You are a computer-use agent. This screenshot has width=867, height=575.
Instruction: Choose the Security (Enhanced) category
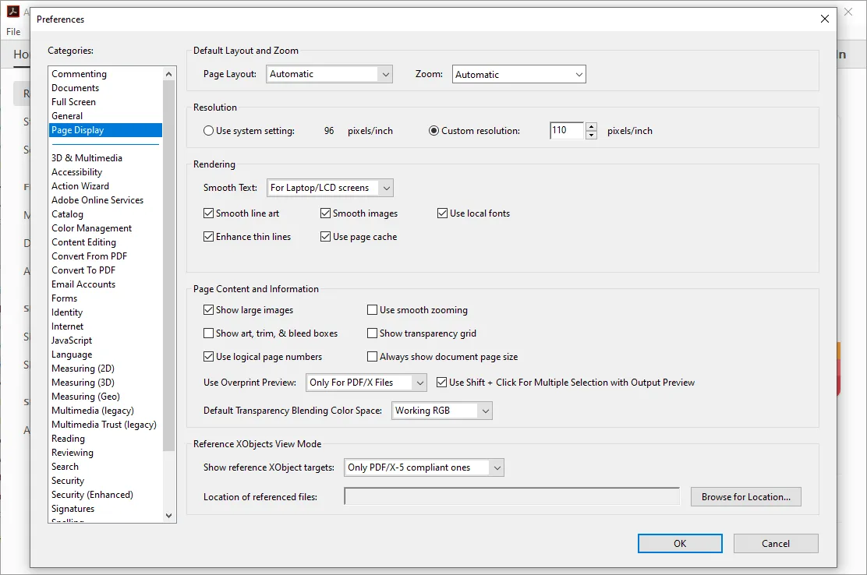92,495
